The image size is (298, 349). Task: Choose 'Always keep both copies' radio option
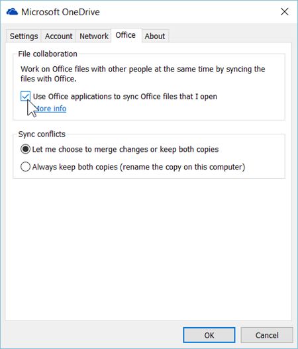pyautogui.click(x=25, y=167)
